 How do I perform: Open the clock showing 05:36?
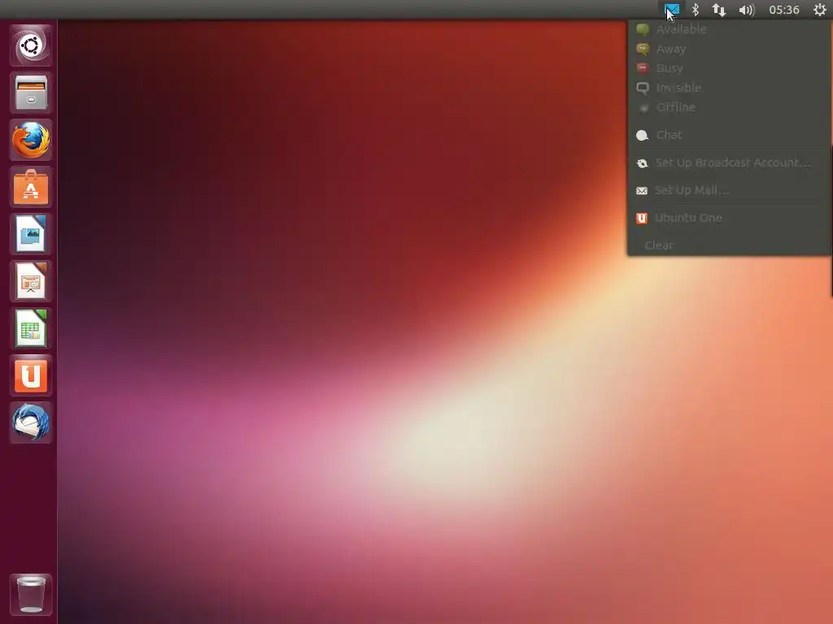tap(784, 10)
